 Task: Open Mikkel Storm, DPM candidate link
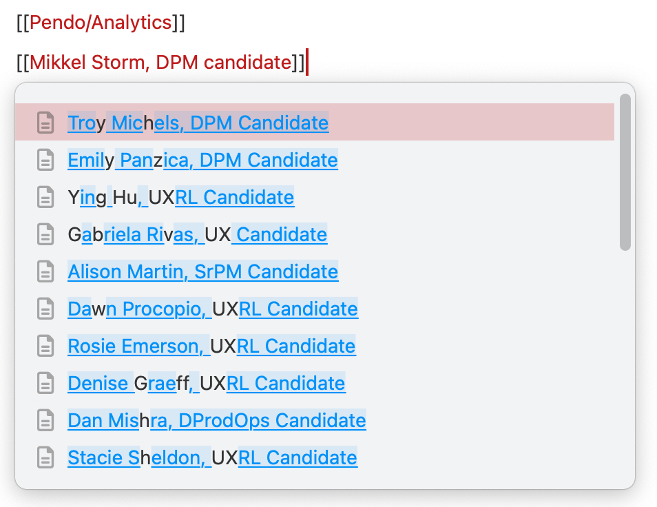[160, 63]
